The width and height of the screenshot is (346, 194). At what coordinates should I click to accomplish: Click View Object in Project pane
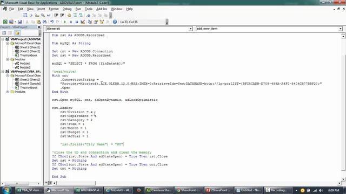pos(10,33)
